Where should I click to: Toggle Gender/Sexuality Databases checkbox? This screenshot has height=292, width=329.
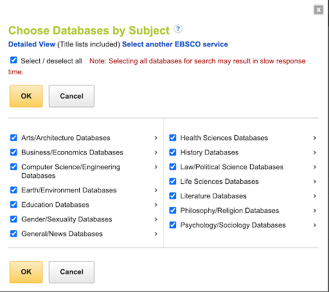13,219
